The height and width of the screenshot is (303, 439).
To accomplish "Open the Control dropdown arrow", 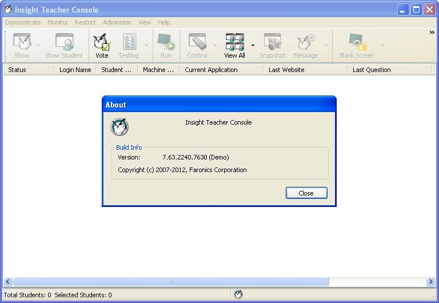I will point(215,45).
